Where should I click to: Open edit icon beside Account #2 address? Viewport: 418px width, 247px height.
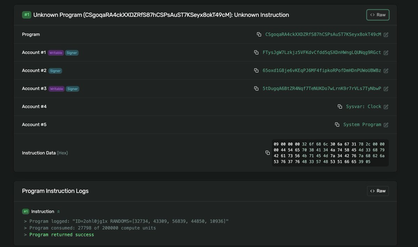[x=386, y=71]
